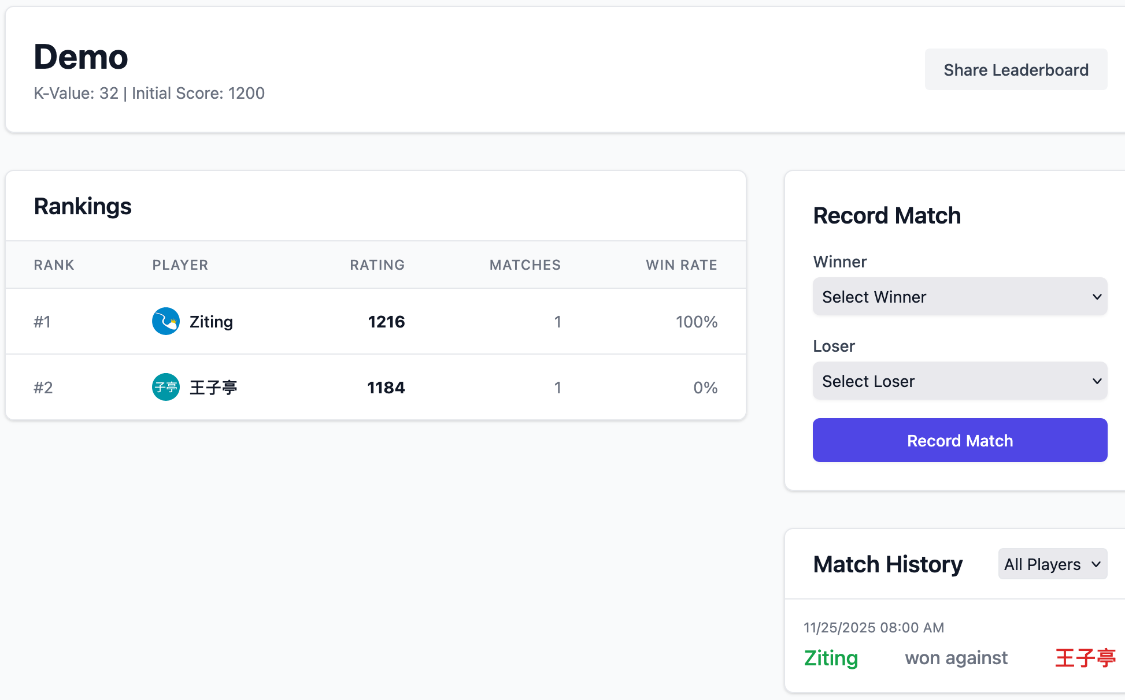Click the RATING column header

click(x=377, y=265)
